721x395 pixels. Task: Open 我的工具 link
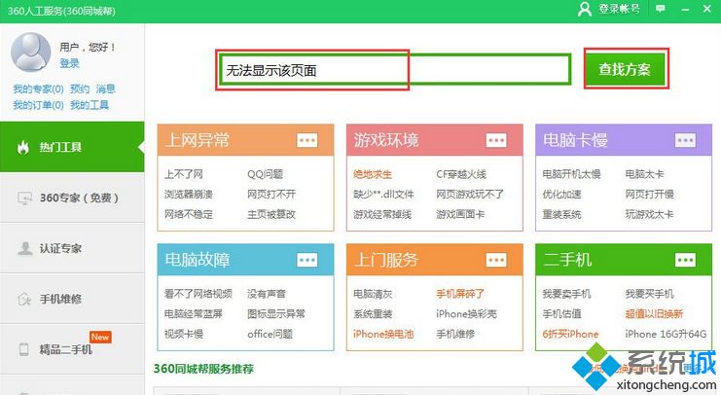[x=90, y=105]
